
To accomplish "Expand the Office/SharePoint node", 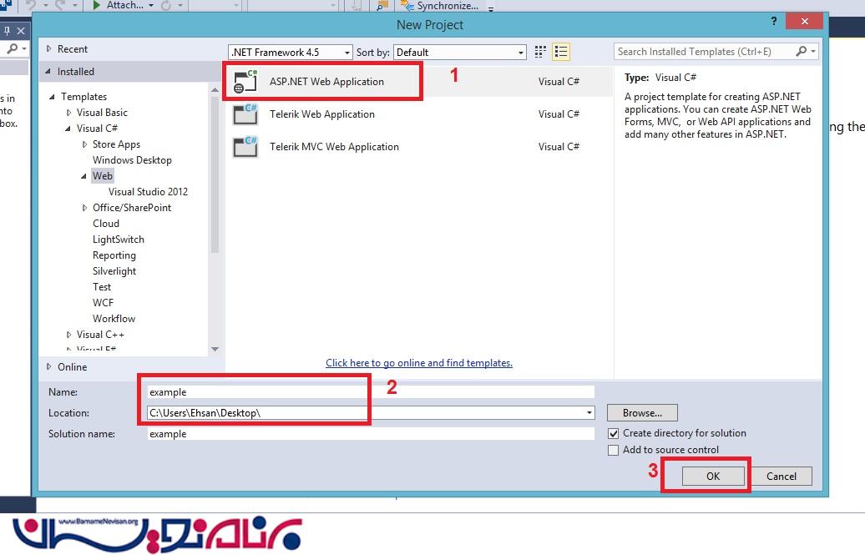I will pos(84,208).
